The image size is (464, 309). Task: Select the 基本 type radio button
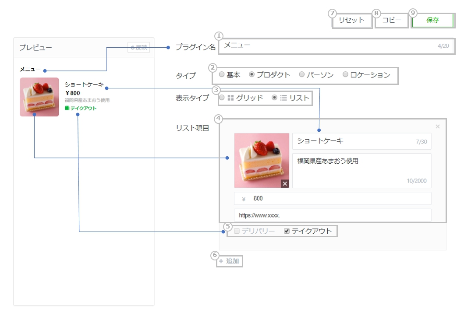click(x=222, y=75)
